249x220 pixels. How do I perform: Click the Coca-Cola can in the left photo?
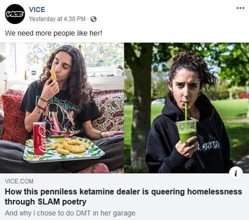coord(39,138)
